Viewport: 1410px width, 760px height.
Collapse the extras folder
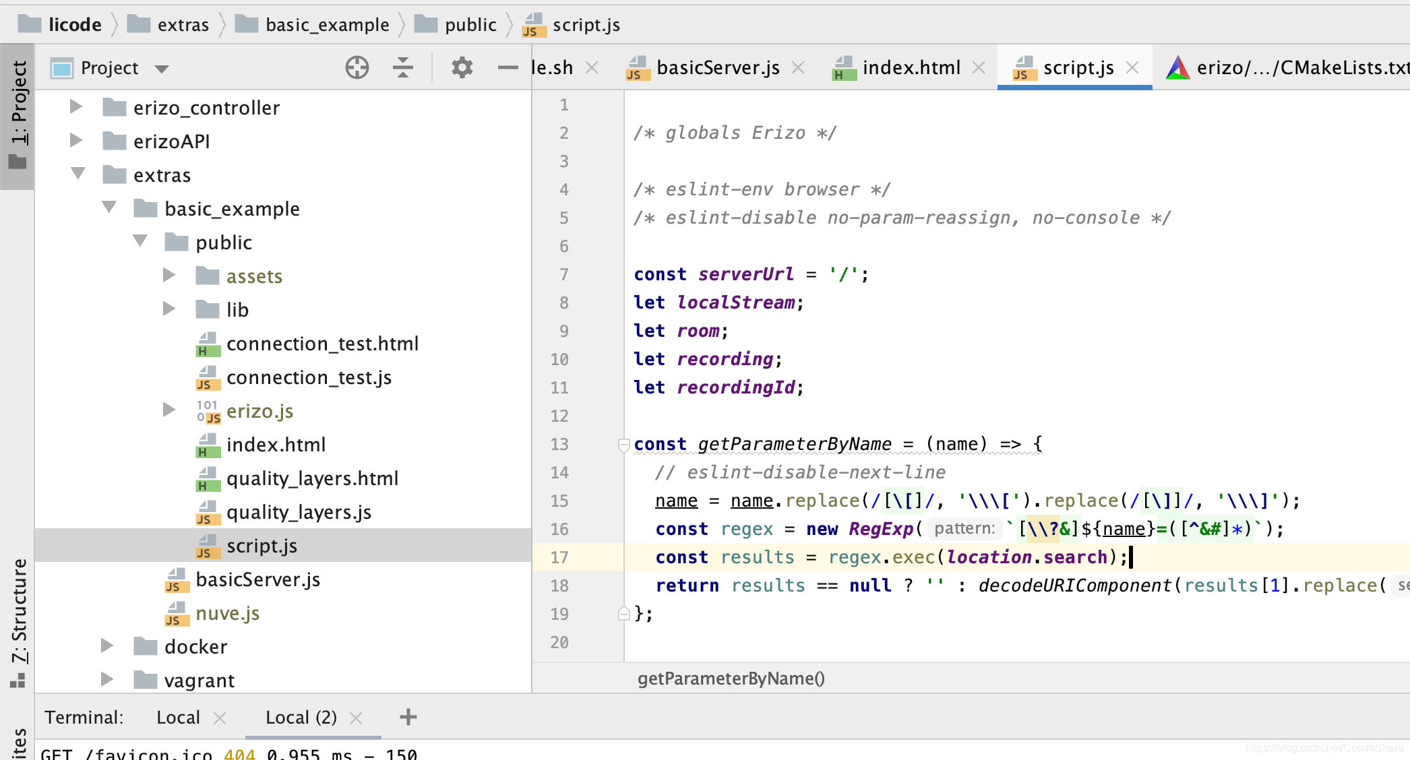coord(78,174)
